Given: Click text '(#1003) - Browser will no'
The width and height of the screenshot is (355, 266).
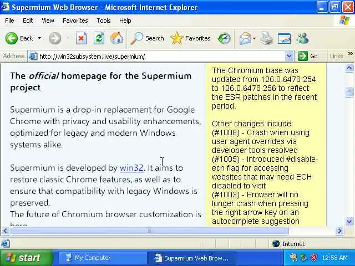Looking at the screenshot, I should click(x=255, y=195).
